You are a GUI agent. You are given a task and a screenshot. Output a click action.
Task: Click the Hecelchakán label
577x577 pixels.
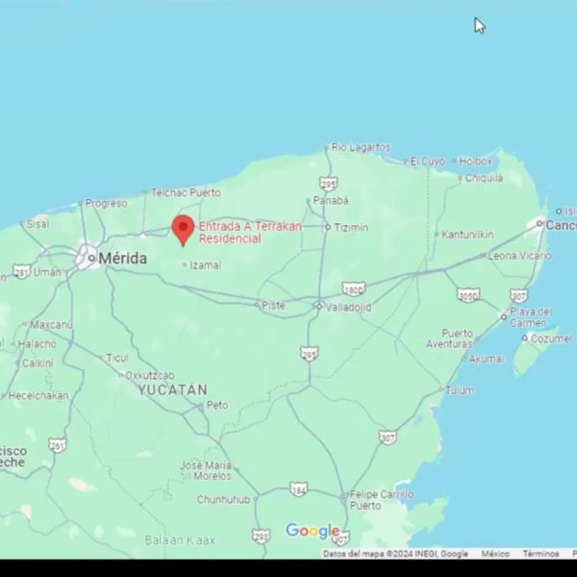pyautogui.click(x=38, y=395)
